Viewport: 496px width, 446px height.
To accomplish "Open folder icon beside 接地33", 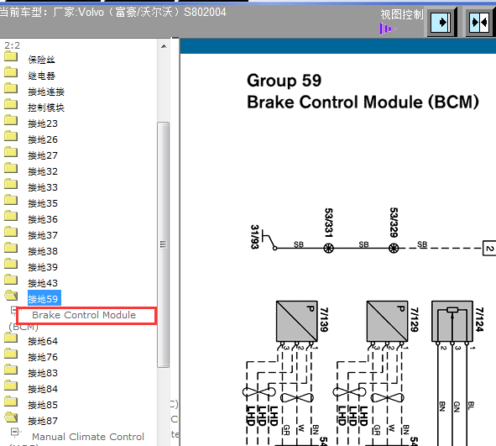I will coord(11,184).
